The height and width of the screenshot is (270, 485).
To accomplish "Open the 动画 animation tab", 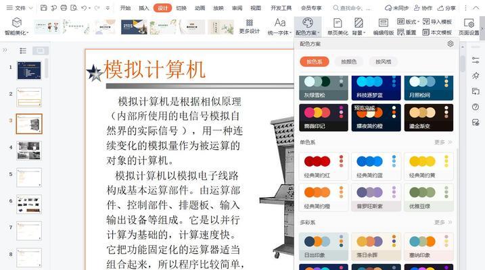I will click(x=200, y=8).
